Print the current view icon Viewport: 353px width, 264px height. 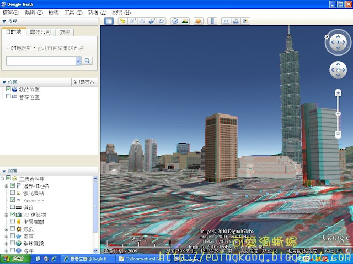[x=236, y=21]
